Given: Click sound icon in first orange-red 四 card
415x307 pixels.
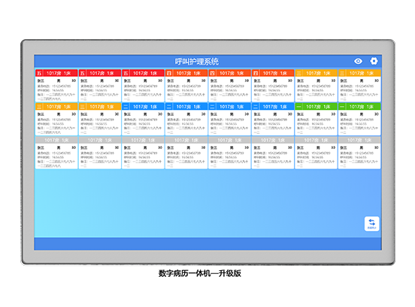Looking at the screenshot, I should coord(204,81).
